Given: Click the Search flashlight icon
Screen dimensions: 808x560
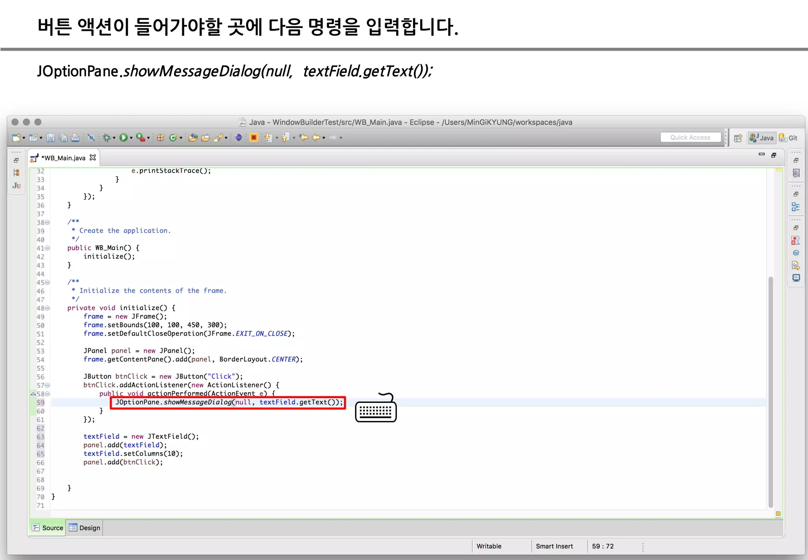Looking at the screenshot, I should coord(218,137).
